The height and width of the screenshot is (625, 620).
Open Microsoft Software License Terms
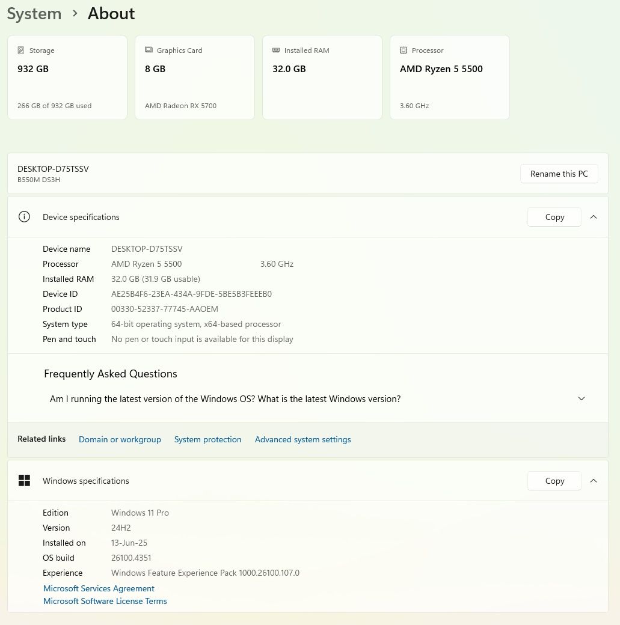(105, 601)
